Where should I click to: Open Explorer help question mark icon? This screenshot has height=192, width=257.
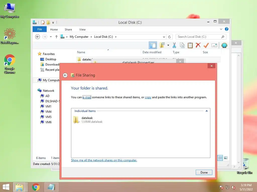point(227,29)
